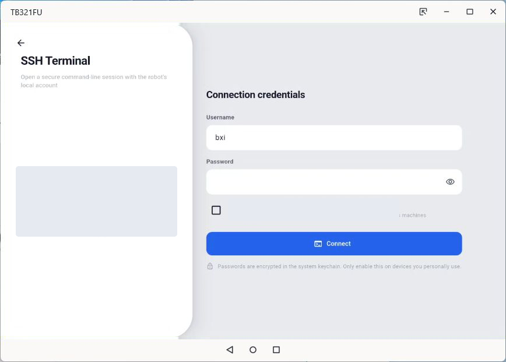The width and height of the screenshot is (506, 362).
Task: Click the faded 'machines' text beside checkbox
Action: click(x=414, y=215)
